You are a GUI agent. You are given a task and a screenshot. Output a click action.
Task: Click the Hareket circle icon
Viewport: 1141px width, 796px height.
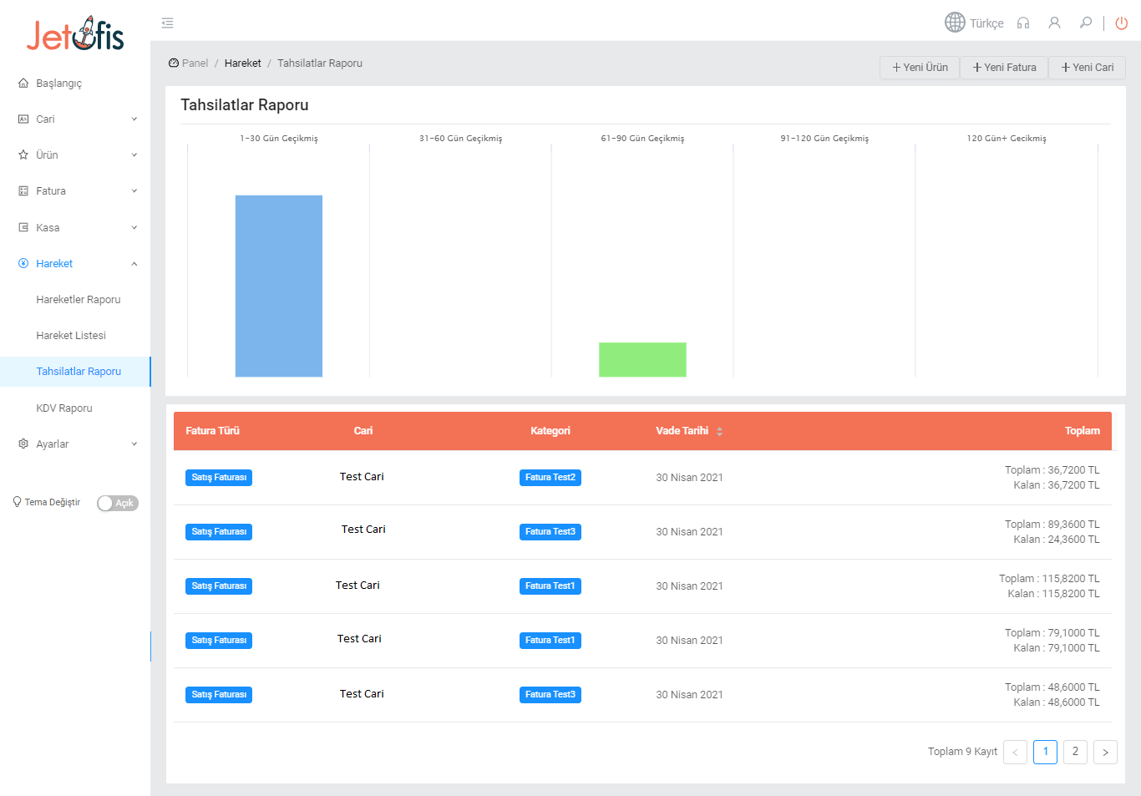tap(23, 263)
